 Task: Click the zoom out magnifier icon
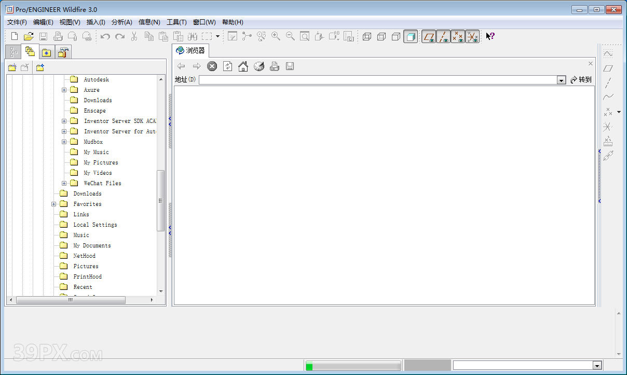290,36
